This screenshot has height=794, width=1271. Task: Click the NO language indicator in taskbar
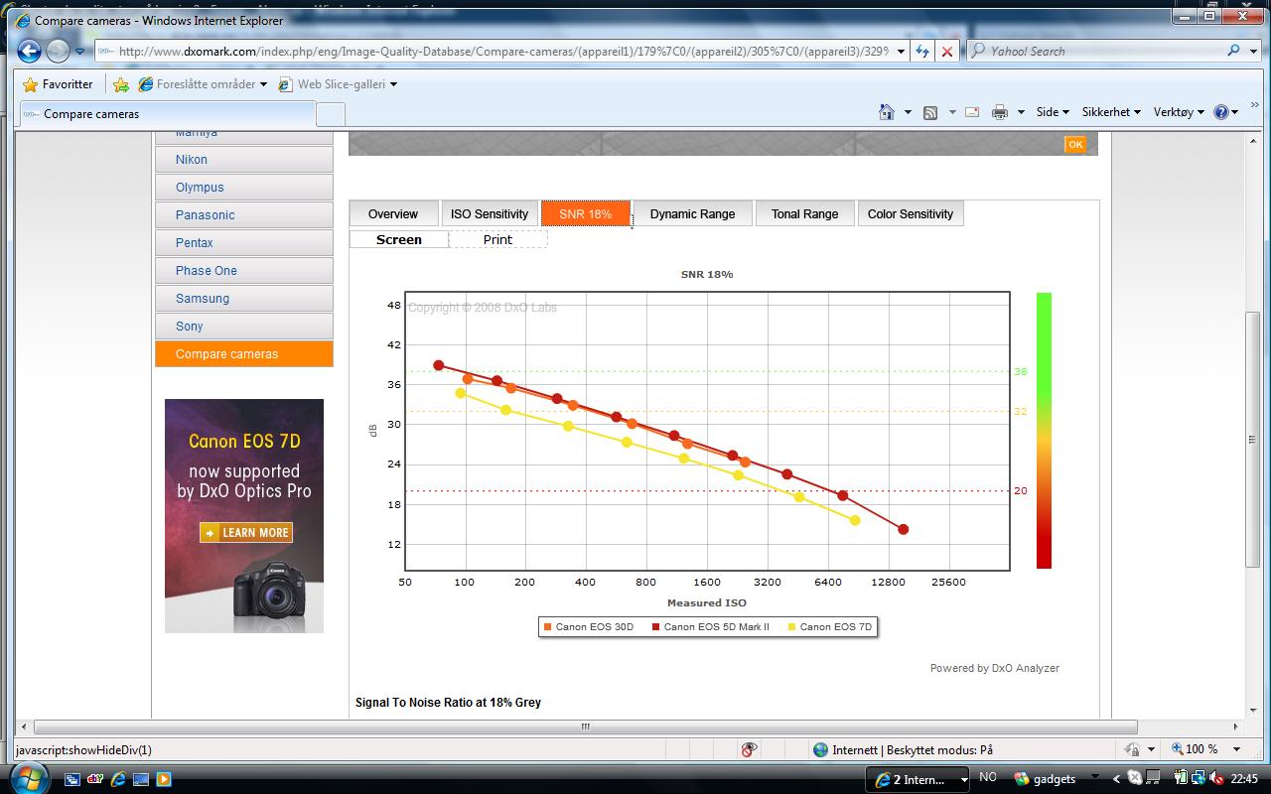(988, 778)
